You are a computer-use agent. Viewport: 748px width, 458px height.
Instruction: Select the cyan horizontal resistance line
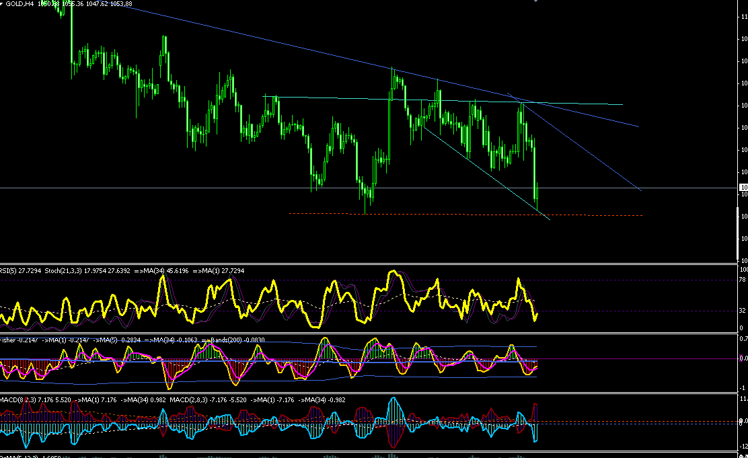click(444, 100)
